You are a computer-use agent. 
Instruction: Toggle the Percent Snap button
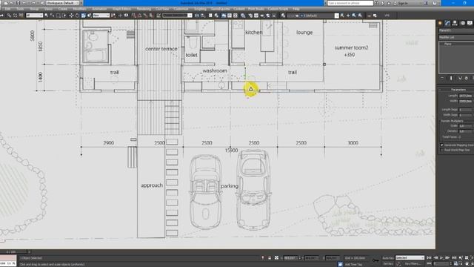click(145, 16)
